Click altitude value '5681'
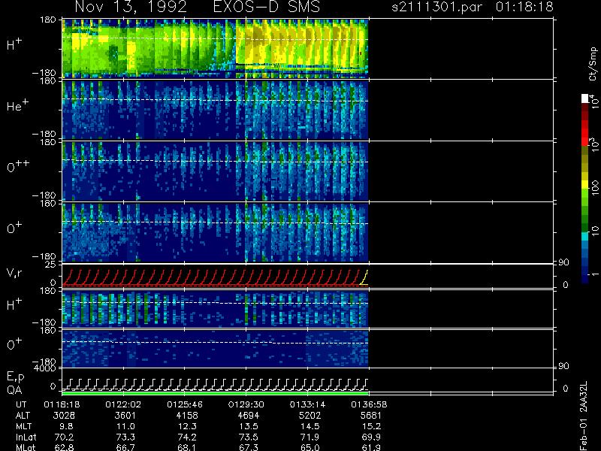The width and height of the screenshot is (601, 451). pyautogui.click(x=371, y=416)
